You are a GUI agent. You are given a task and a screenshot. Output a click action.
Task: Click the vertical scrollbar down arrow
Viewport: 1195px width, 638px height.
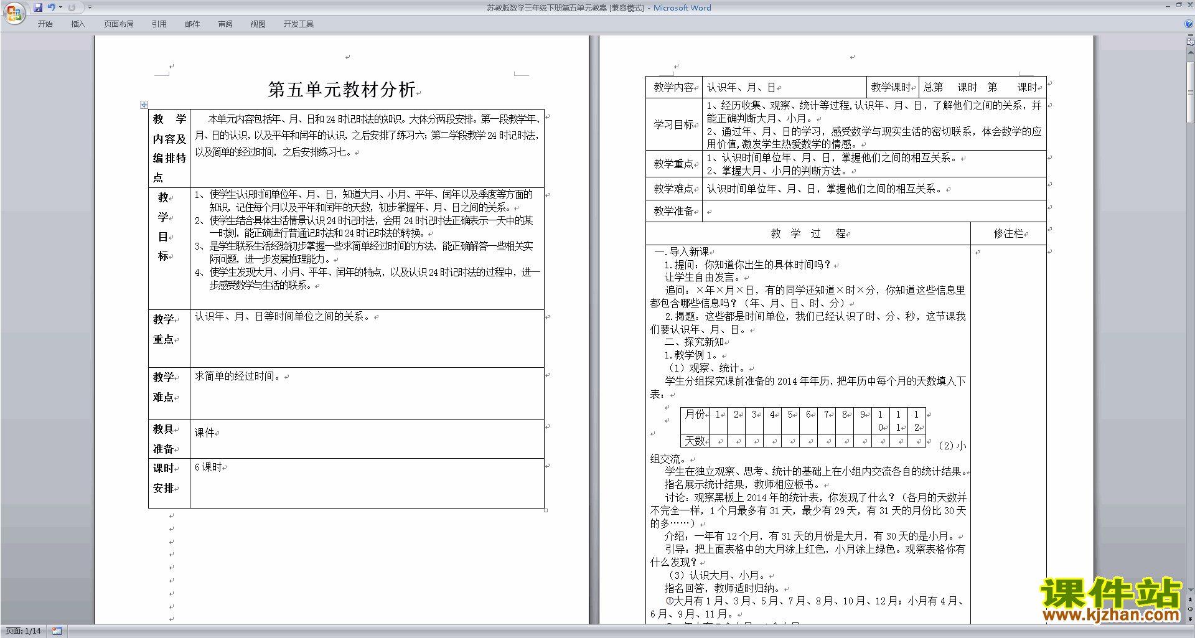point(1190,590)
